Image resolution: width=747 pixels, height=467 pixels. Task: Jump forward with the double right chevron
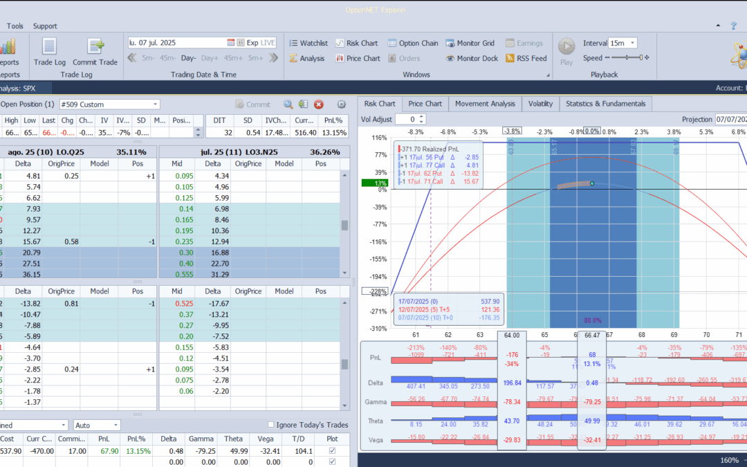pos(273,58)
